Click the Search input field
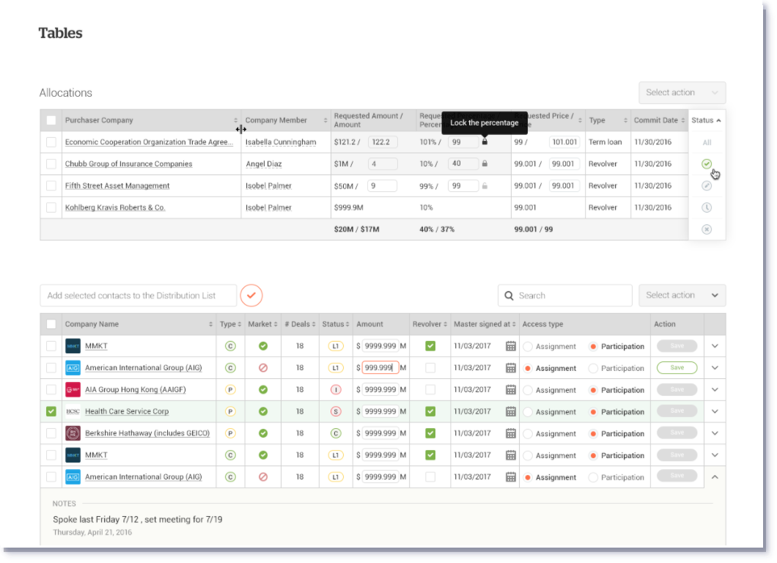The height and width of the screenshot is (563, 777). [565, 295]
